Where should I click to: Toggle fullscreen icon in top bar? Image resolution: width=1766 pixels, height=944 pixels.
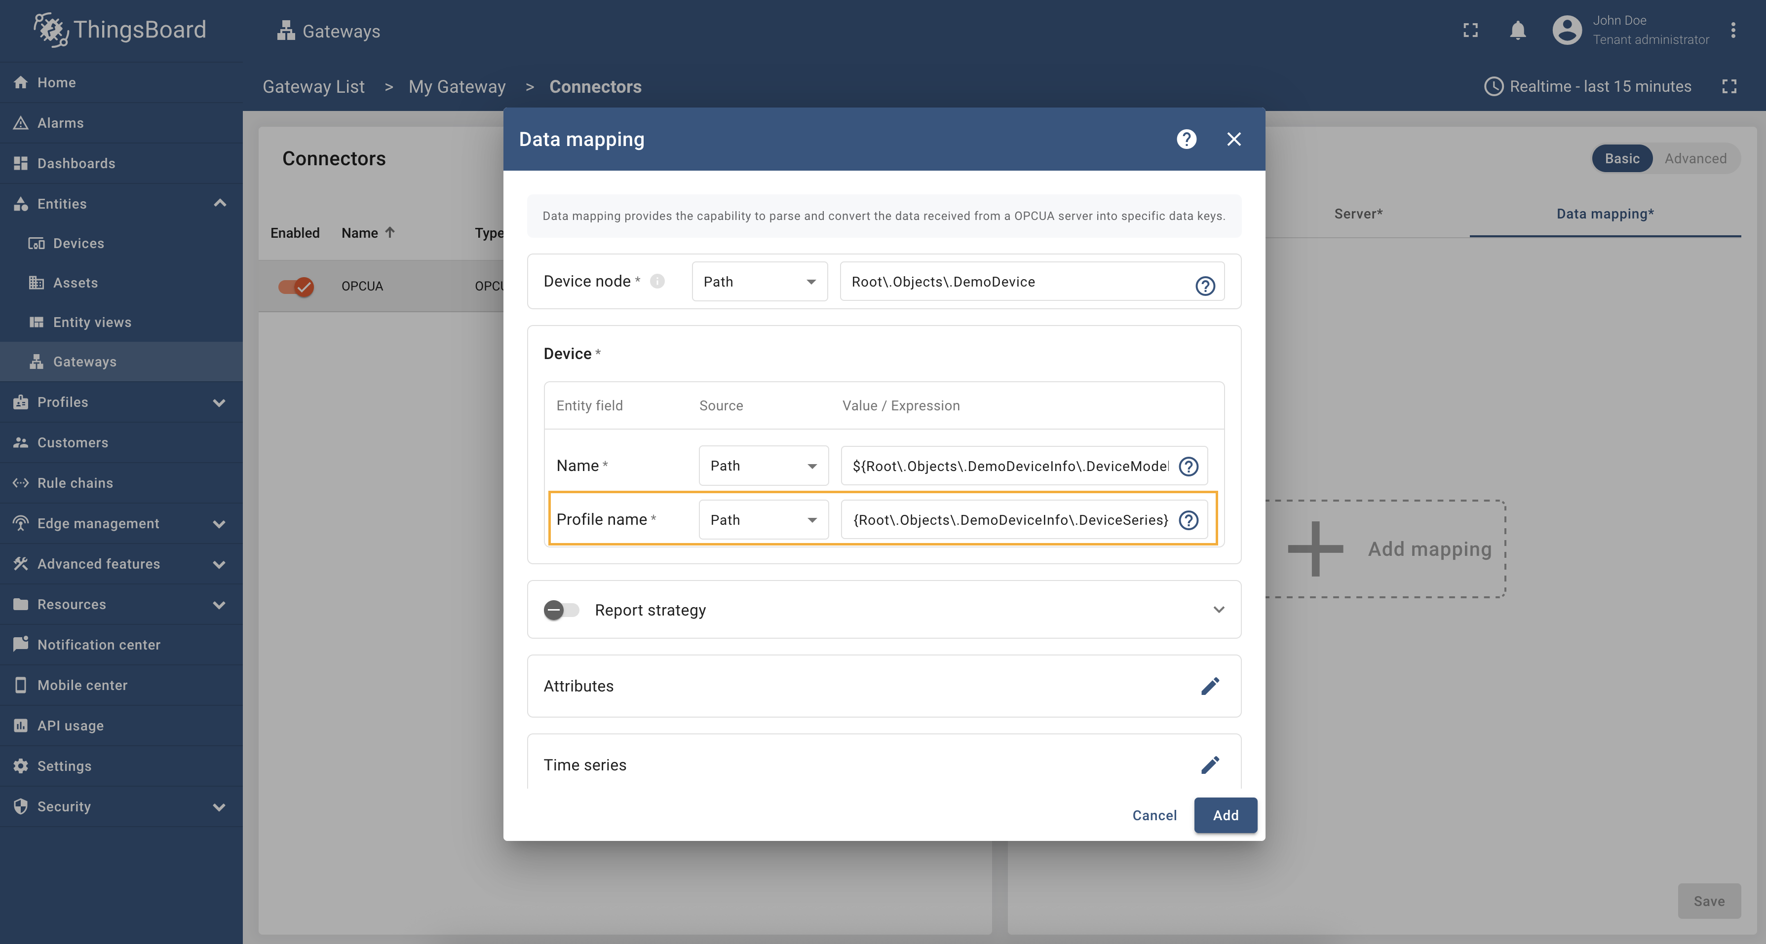1470,30
